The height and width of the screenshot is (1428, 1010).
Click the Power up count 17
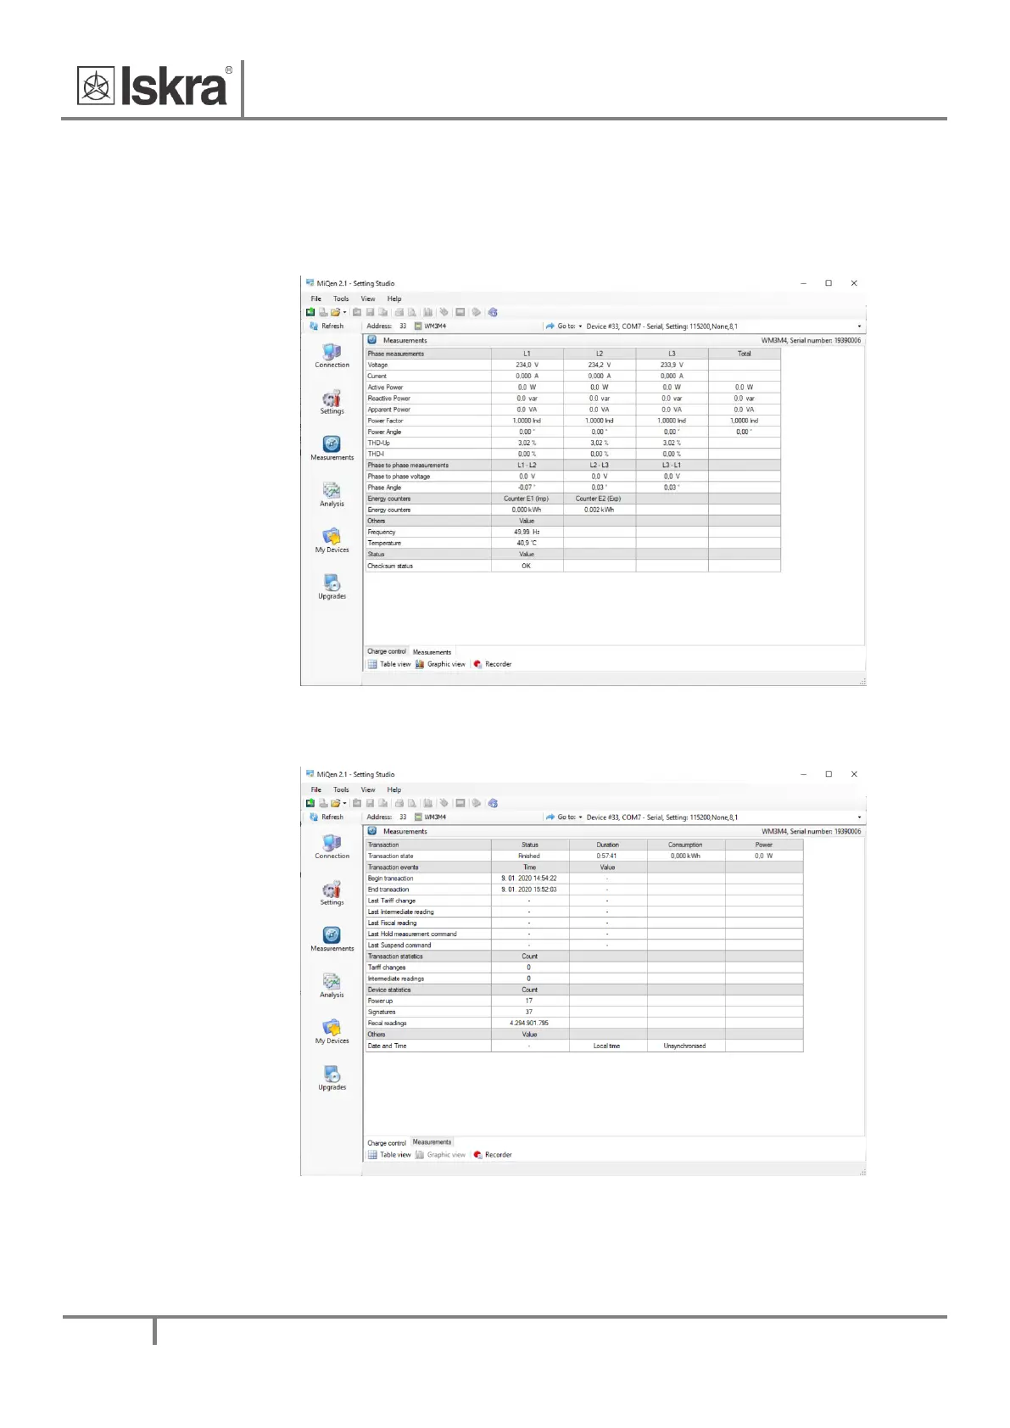[530, 1001]
